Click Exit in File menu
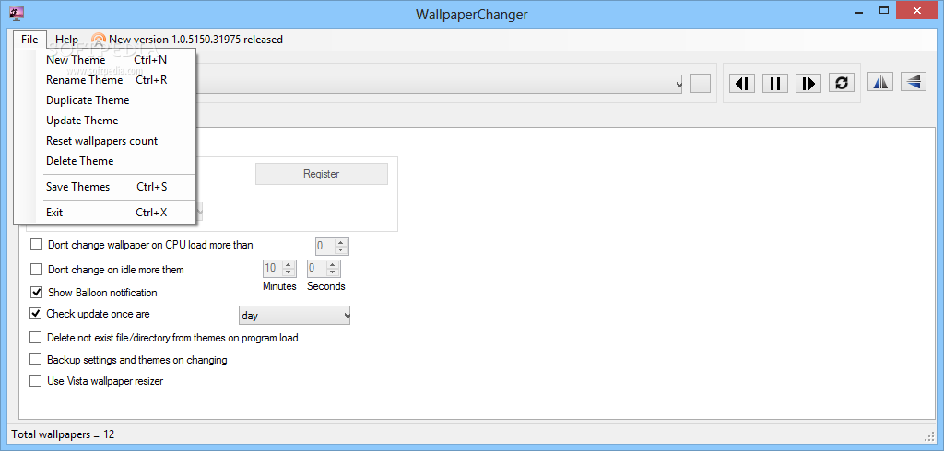Image resolution: width=944 pixels, height=451 pixels. [105, 213]
